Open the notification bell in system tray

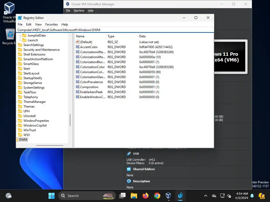click(x=252, y=196)
